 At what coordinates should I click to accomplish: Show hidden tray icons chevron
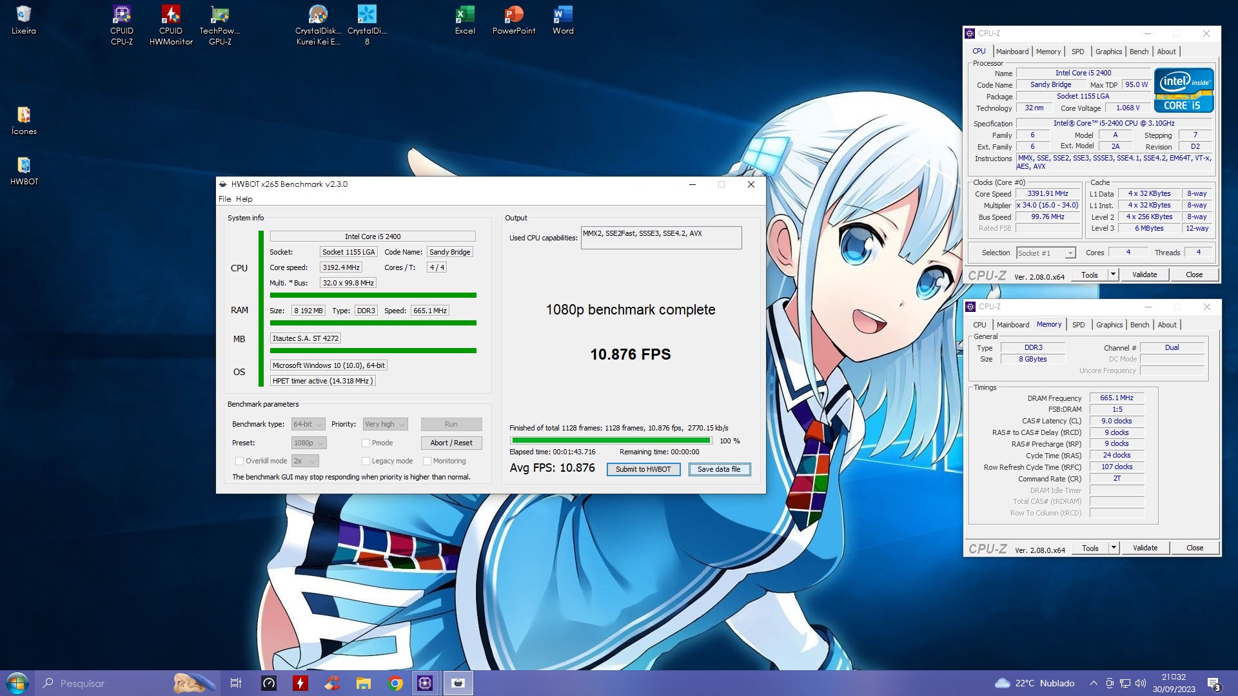pos(1094,683)
